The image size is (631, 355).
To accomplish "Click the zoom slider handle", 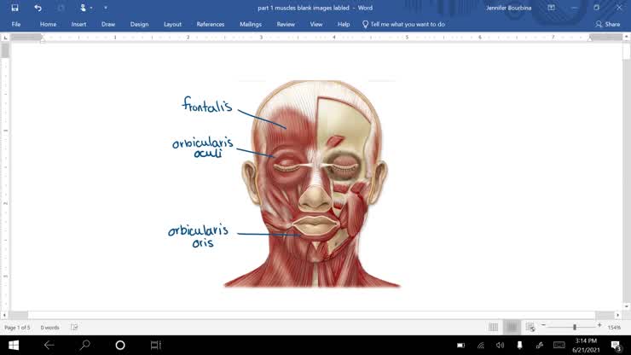I will click(x=575, y=327).
